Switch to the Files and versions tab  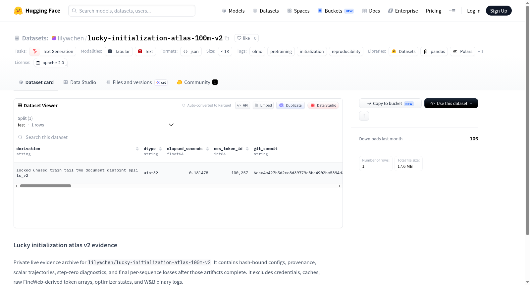click(136, 82)
